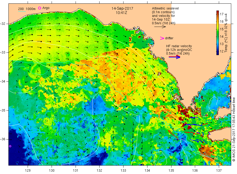Click the 133 longitude axis label
Image resolution: width=237 pixels, height=174 pixels.
coord(123,171)
